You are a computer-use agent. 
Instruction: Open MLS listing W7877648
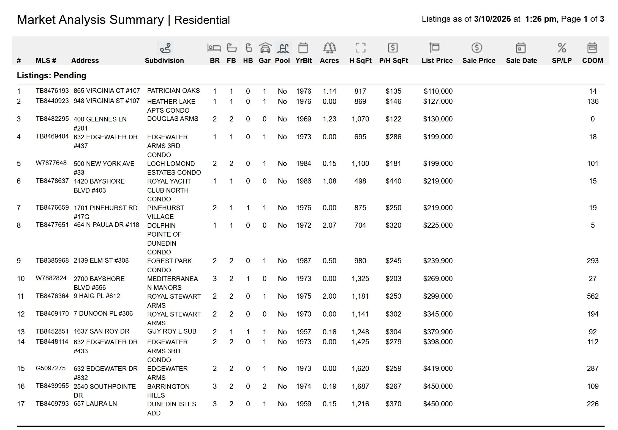click(x=51, y=163)
